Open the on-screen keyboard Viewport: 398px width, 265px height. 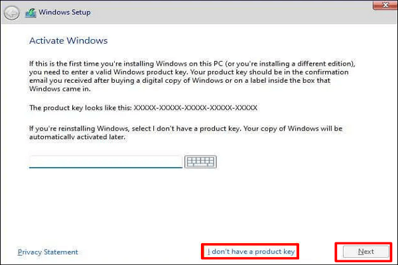pos(201,162)
